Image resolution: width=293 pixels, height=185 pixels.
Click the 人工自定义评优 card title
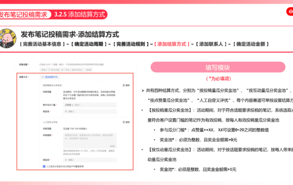pyautogui.click(x=50, y=122)
